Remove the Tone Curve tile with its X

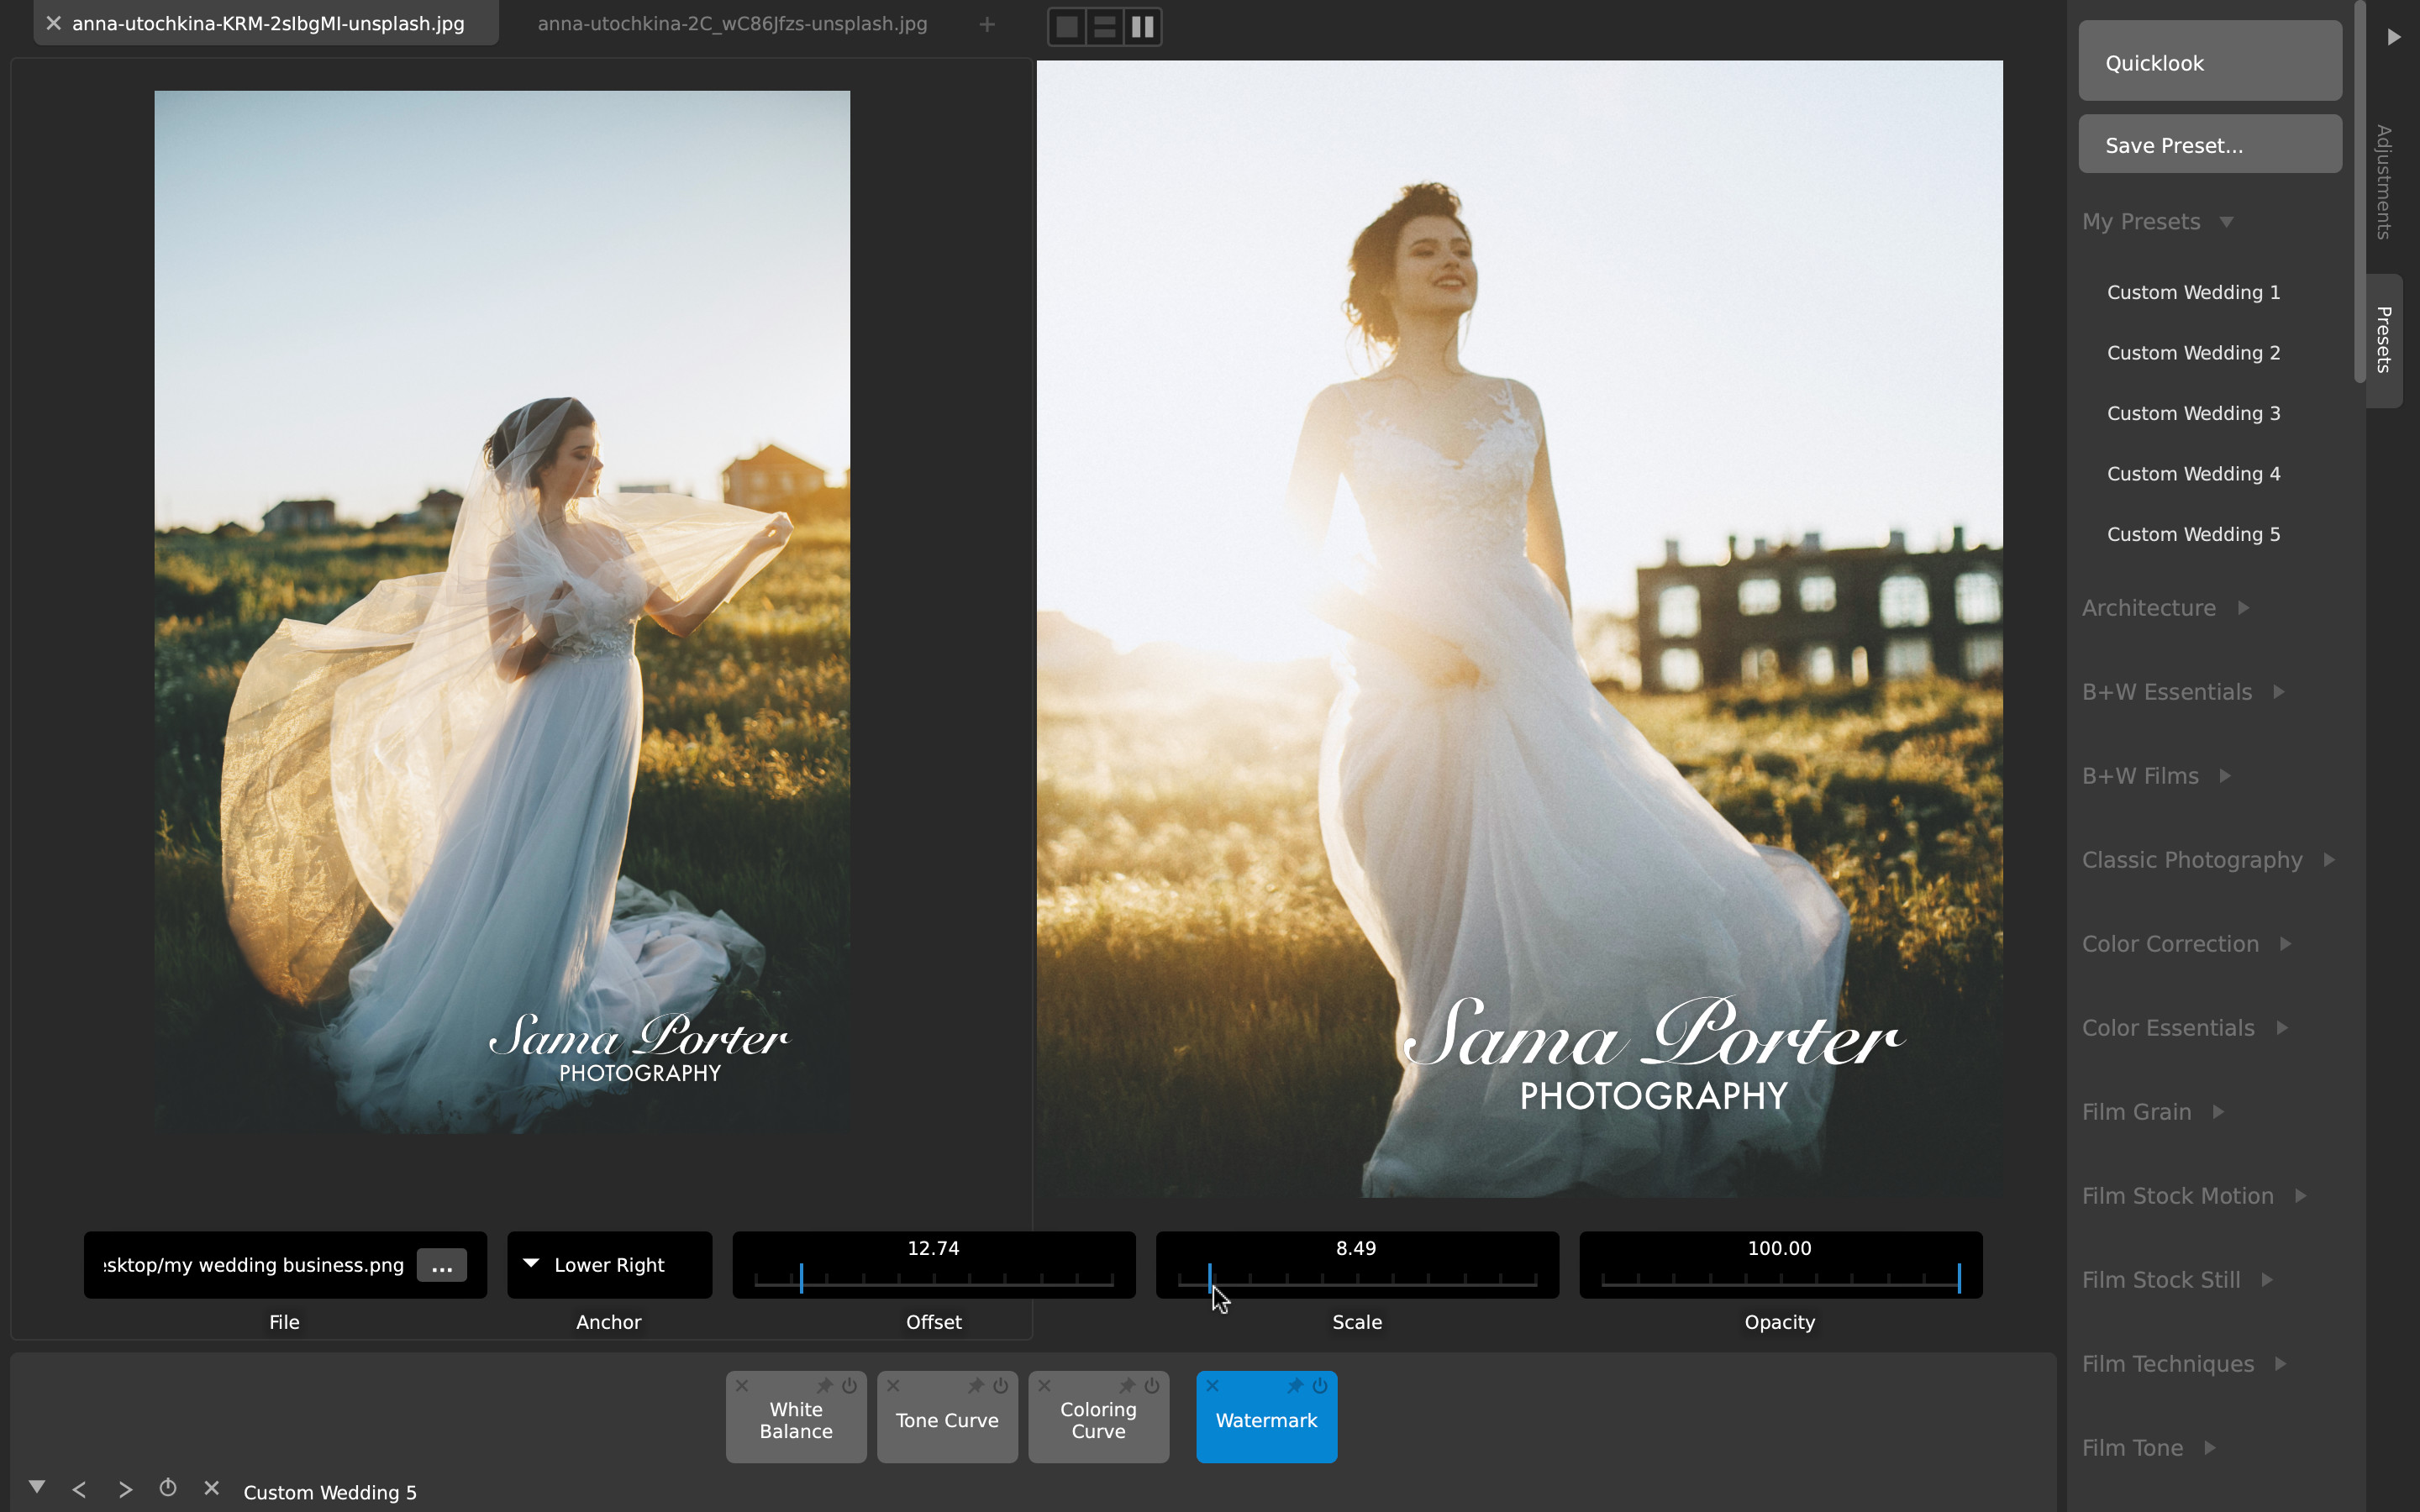point(893,1386)
